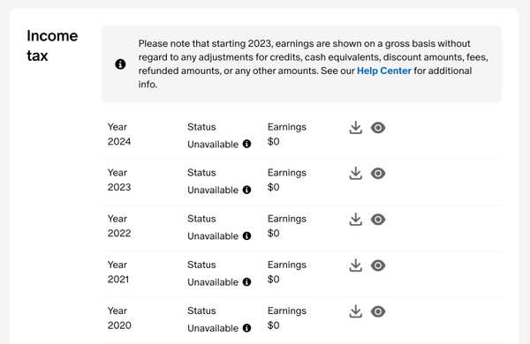Click the $0 earnings for 2020
Screen dimensions: 530x344
(x=274, y=325)
